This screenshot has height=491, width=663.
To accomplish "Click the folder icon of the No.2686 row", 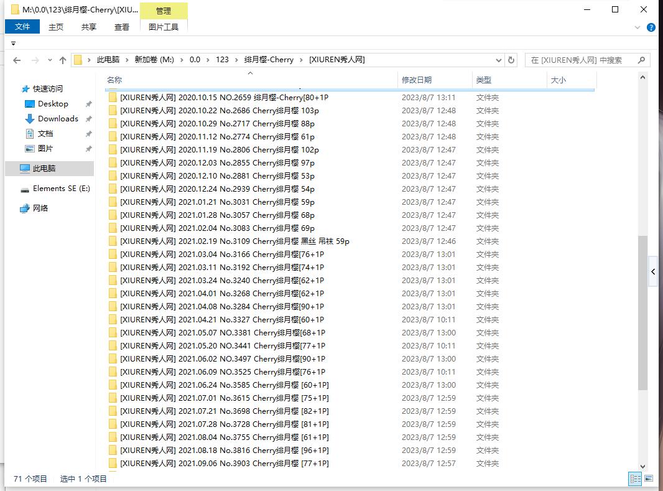I will pyautogui.click(x=113, y=110).
